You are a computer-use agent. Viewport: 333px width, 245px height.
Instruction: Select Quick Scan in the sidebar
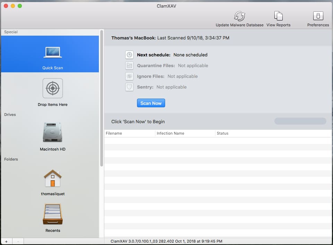tap(50, 54)
